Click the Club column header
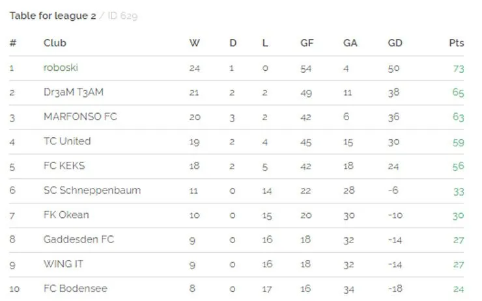482x301 pixels. (x=55, y=43)
